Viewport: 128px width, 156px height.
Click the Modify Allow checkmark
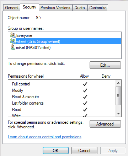click(85, 90)
